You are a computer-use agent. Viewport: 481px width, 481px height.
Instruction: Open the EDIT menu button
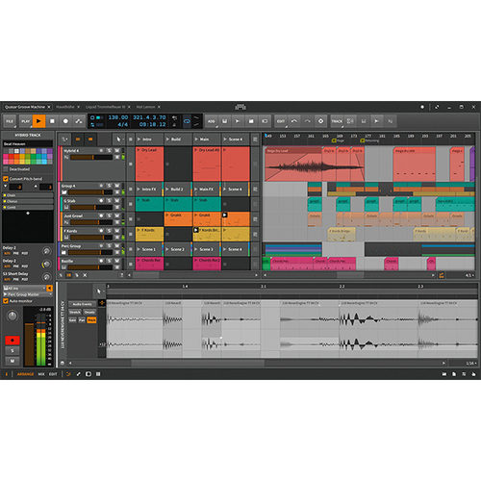tap(281, 121)
